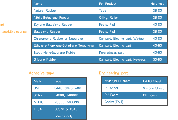Click the 'Mark' column header

(38, 81)
